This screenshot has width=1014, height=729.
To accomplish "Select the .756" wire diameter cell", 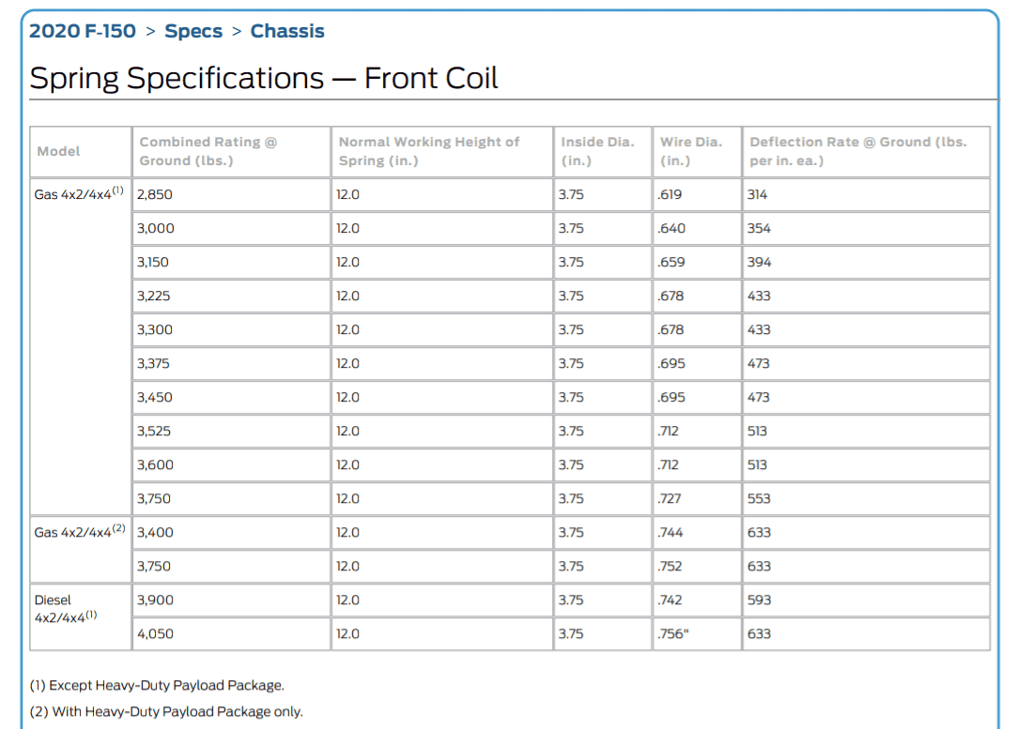I will (x=697, y=634).
